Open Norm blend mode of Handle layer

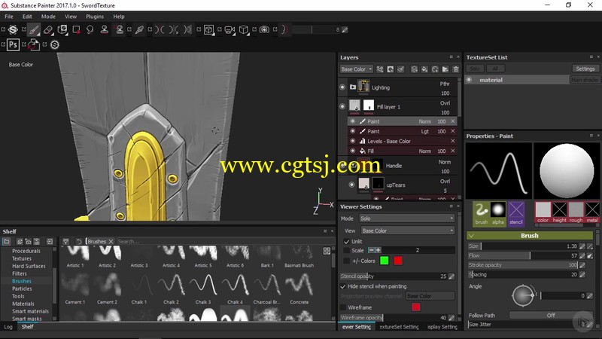[445, 162]
